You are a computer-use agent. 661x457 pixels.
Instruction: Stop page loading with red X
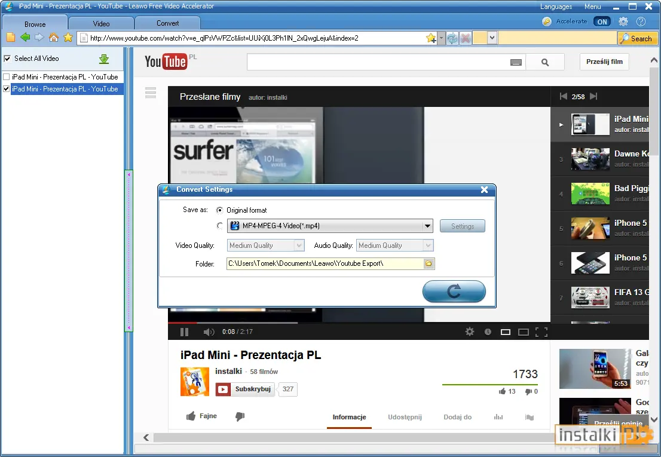(466, 38)
